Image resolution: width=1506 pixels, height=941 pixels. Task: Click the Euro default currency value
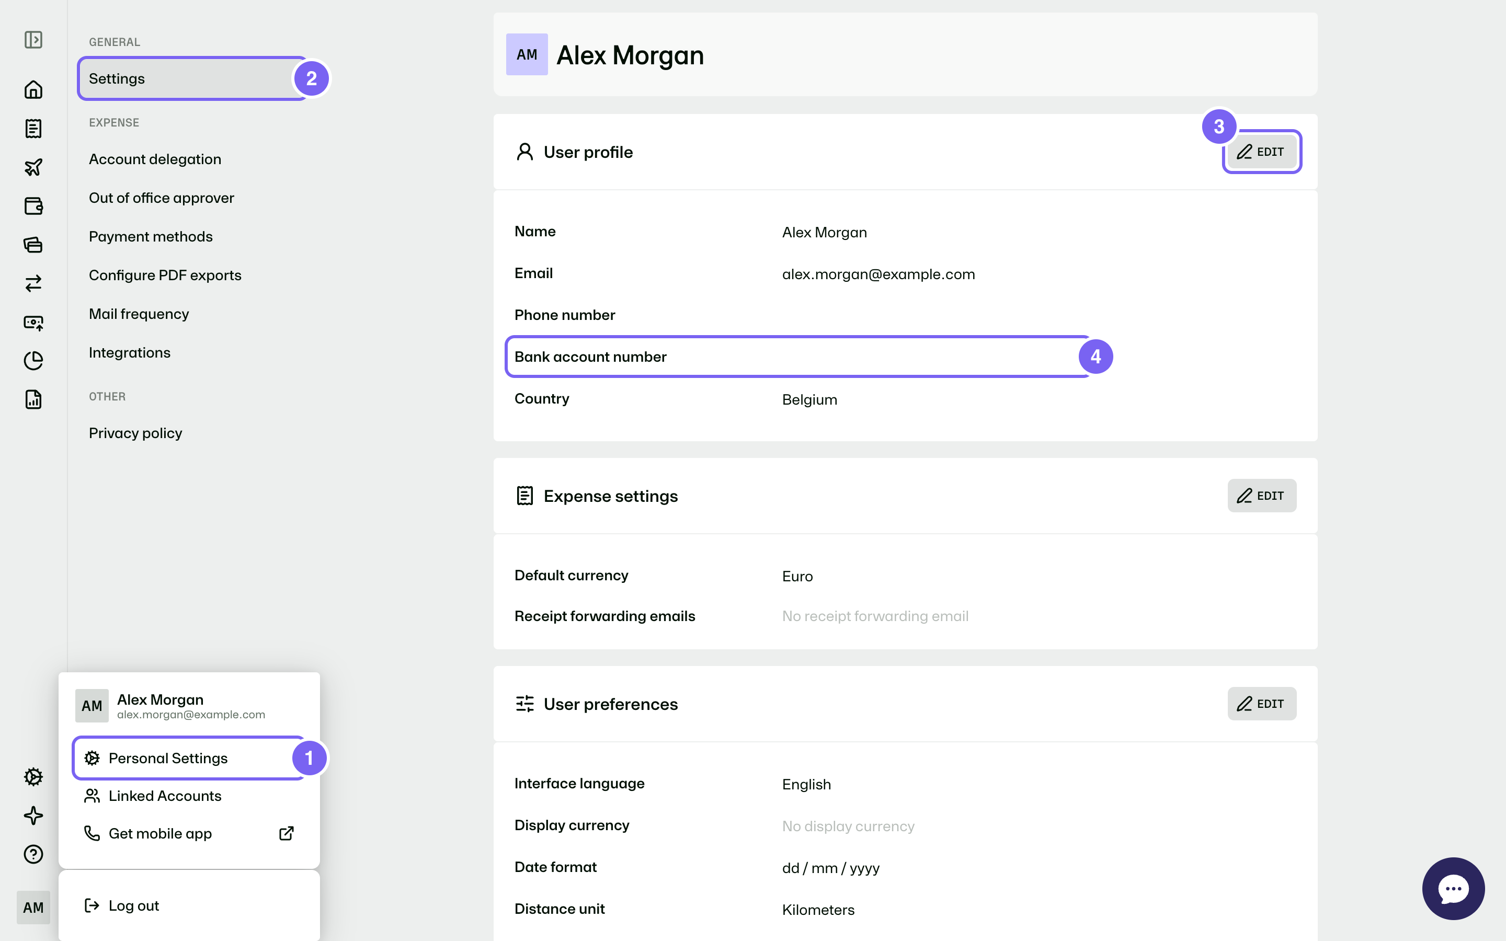pos(797,576)
